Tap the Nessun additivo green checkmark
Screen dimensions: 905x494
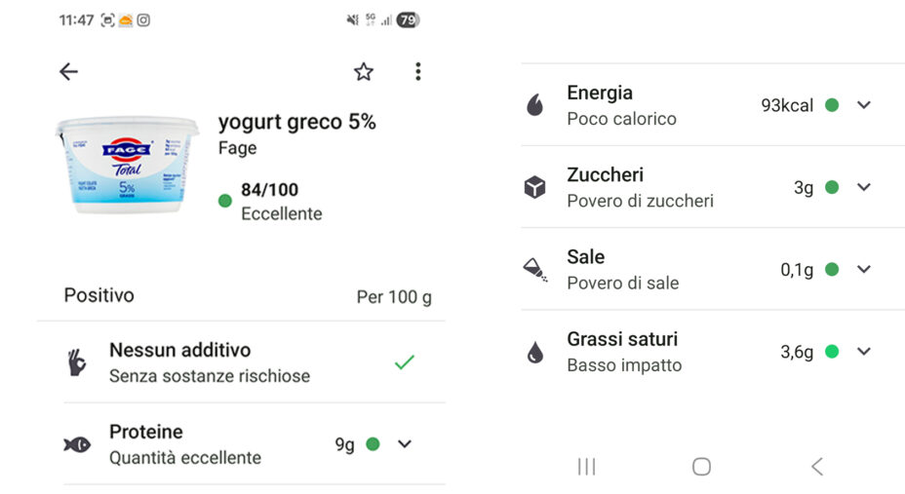pos(404,362)
